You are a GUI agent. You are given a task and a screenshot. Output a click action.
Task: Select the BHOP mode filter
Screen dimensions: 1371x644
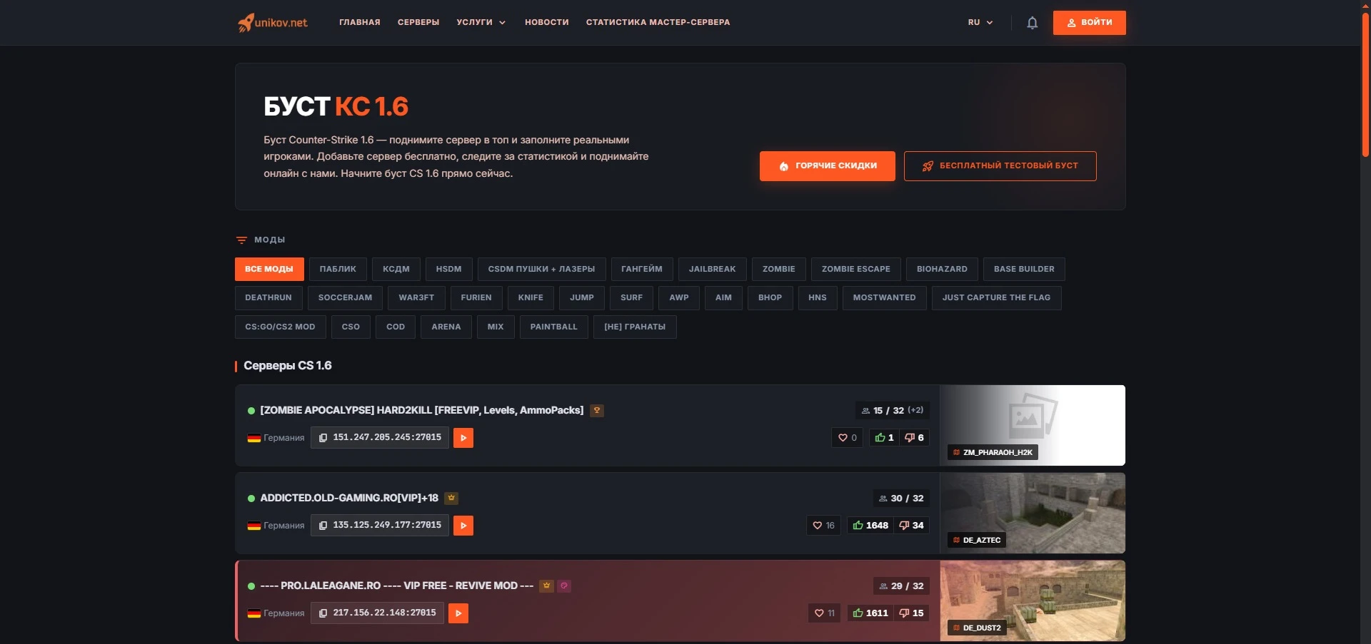point(770,298)
